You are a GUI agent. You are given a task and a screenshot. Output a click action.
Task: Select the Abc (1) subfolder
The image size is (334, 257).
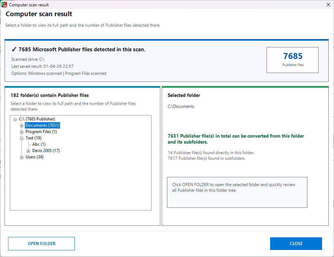(x=39, y=144)
